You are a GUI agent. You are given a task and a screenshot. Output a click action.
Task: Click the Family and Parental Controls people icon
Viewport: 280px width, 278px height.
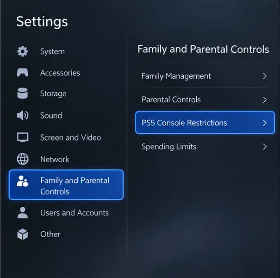coord(23,181)
